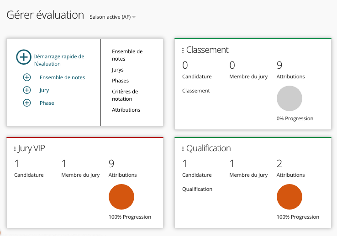This screenshot has height=236, width=337.
Task: Click the Jury VIP orange progress circle
Action: point(121,197)
